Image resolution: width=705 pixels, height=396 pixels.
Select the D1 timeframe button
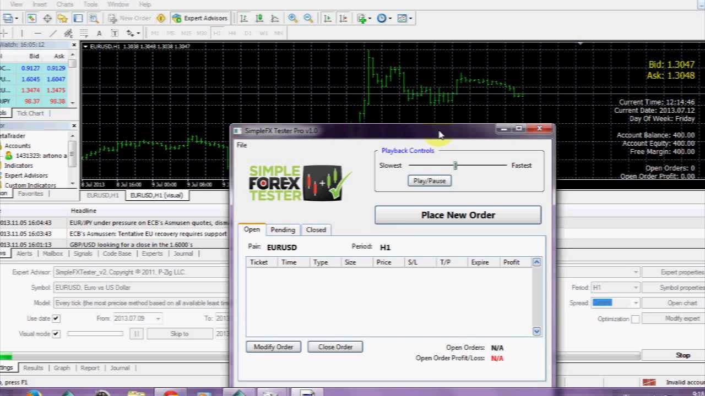(x=248, y=33)
